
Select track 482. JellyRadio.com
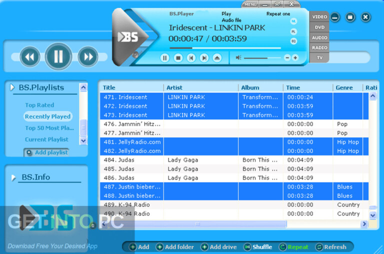click(234, 151)
